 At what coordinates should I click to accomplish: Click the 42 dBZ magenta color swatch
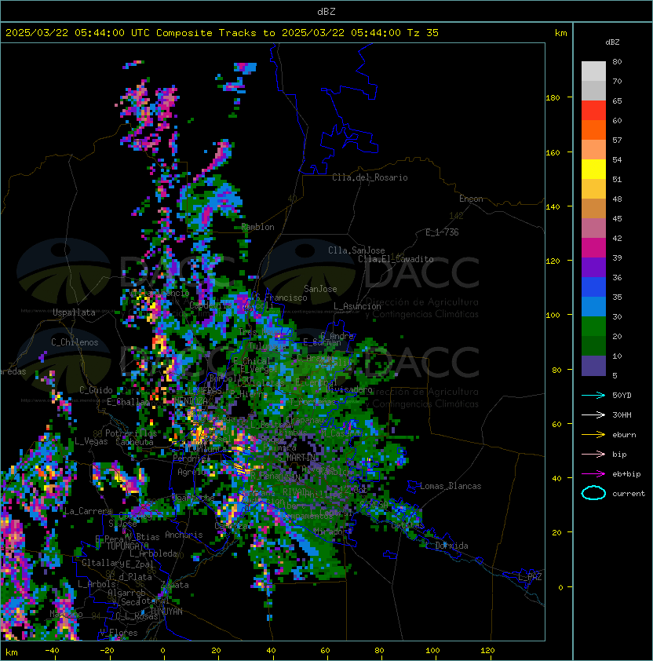pyautogui.click(x=593, y=247)
